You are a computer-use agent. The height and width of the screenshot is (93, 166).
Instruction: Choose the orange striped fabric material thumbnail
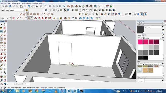point(145,70)
